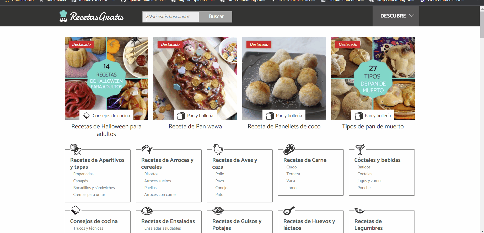Open the Empanadas subcategory link
Image resolution: width=484 pixels, height=233 pixels.
(x=83, y=174)
